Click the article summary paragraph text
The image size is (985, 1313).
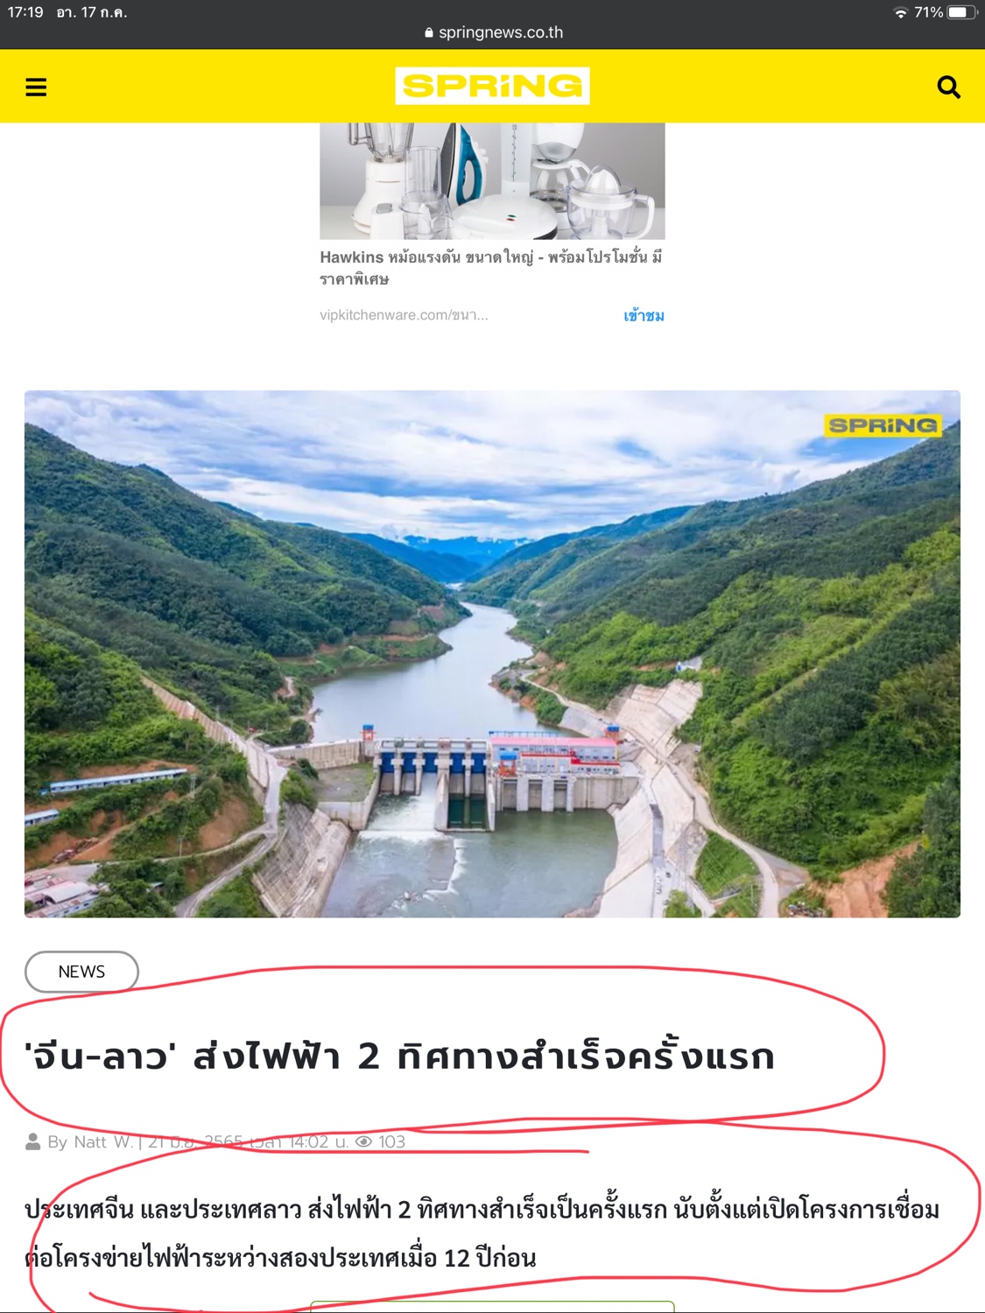point(482,1233)
